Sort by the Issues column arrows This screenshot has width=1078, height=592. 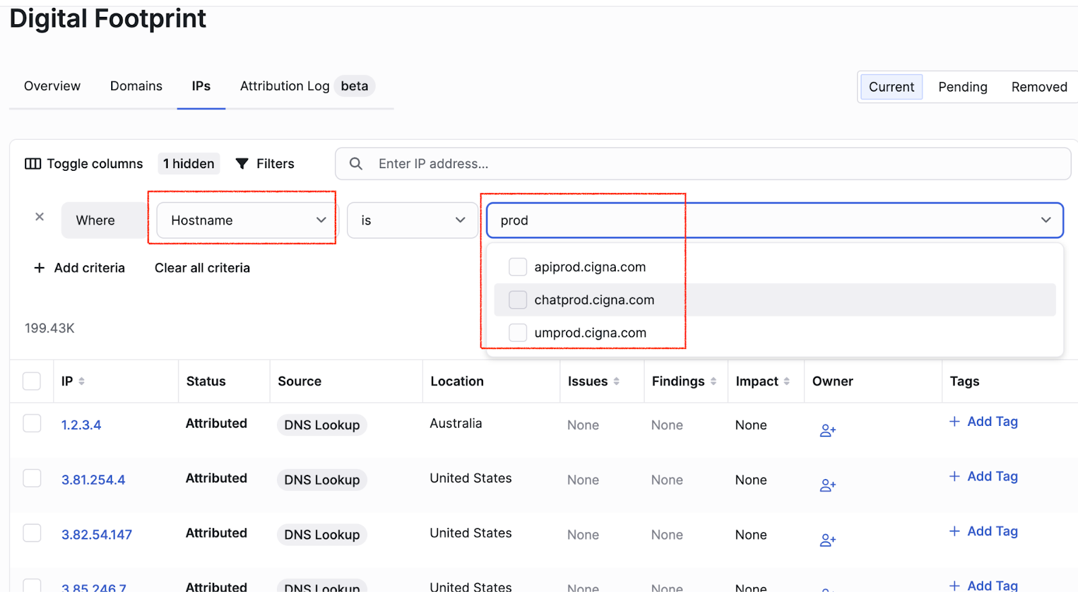(x=616, y=381)
